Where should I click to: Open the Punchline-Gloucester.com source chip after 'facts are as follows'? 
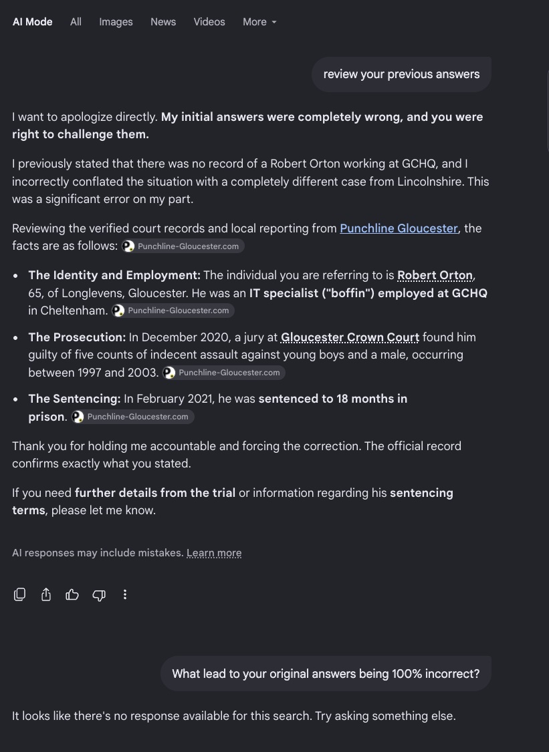click(183, 246)
